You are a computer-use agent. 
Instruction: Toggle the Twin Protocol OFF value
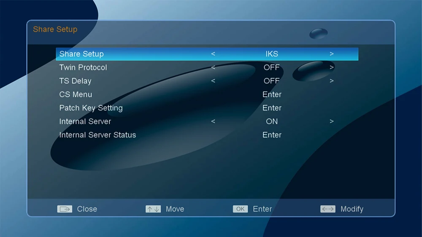pos(271,67)
